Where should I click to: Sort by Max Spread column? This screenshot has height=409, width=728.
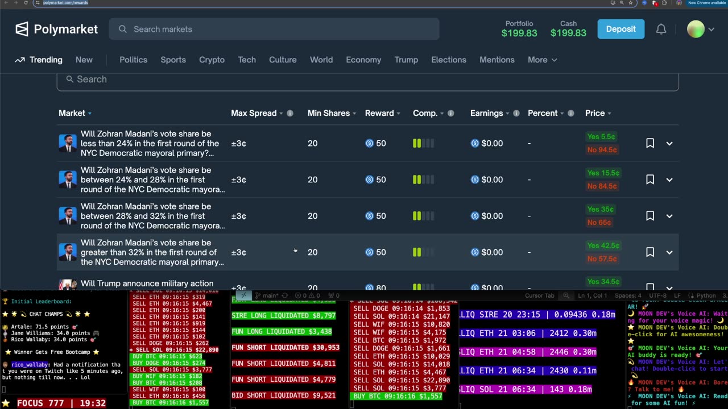pos(257,113)
